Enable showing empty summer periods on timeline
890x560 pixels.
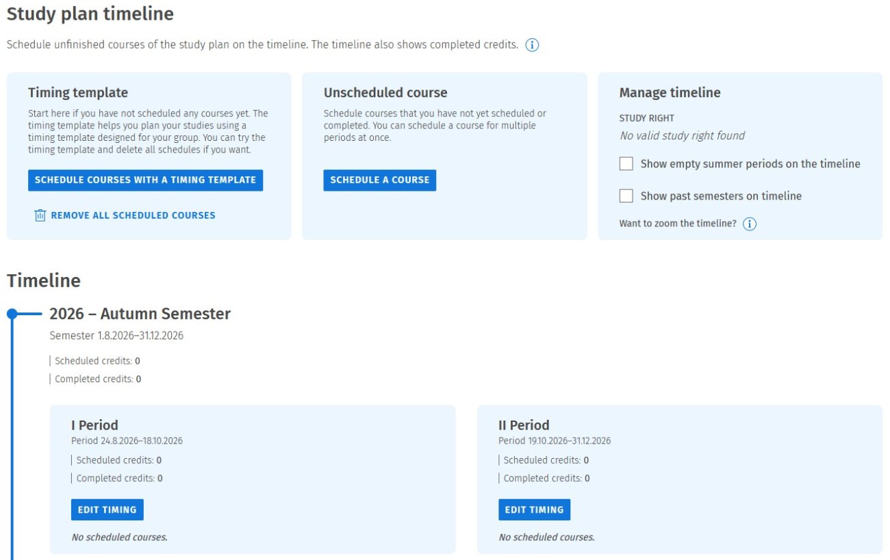[626, 164]
